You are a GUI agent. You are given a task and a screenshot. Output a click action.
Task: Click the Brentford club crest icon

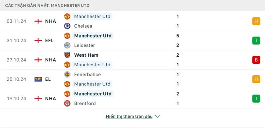[67, 103]
